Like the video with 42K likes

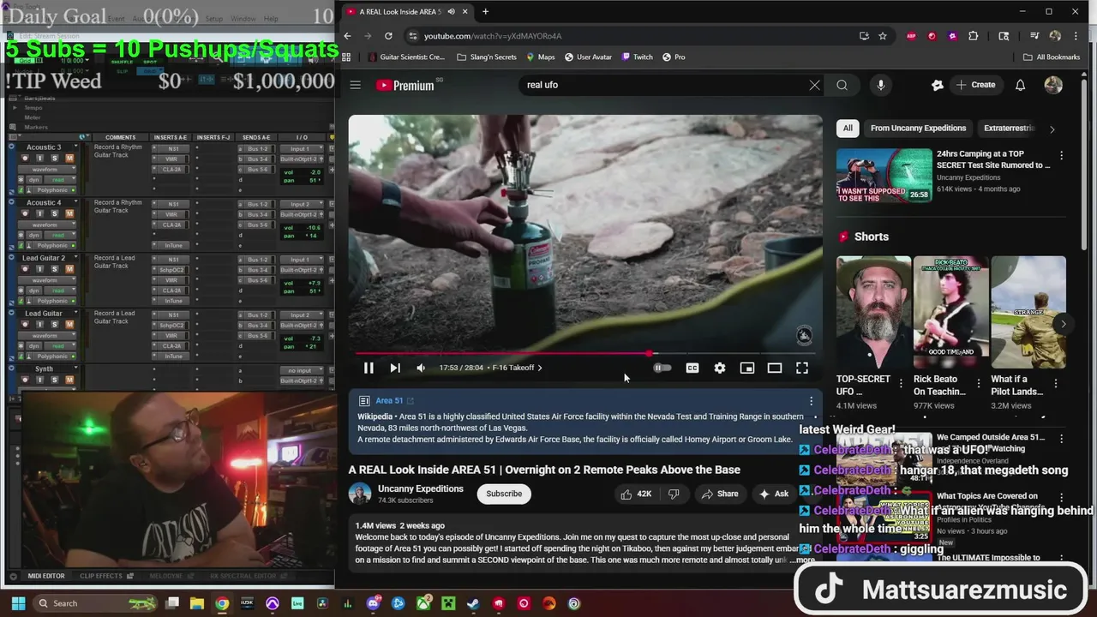point(636,494)
